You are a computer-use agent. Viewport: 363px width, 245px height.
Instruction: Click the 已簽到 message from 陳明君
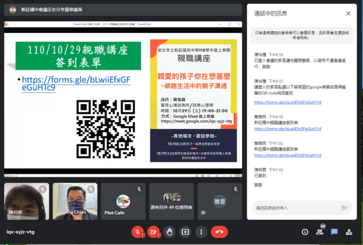[260, 176]
